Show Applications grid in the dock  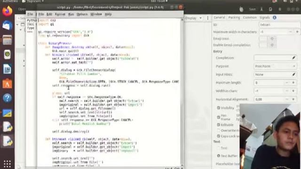pos(7,164)
